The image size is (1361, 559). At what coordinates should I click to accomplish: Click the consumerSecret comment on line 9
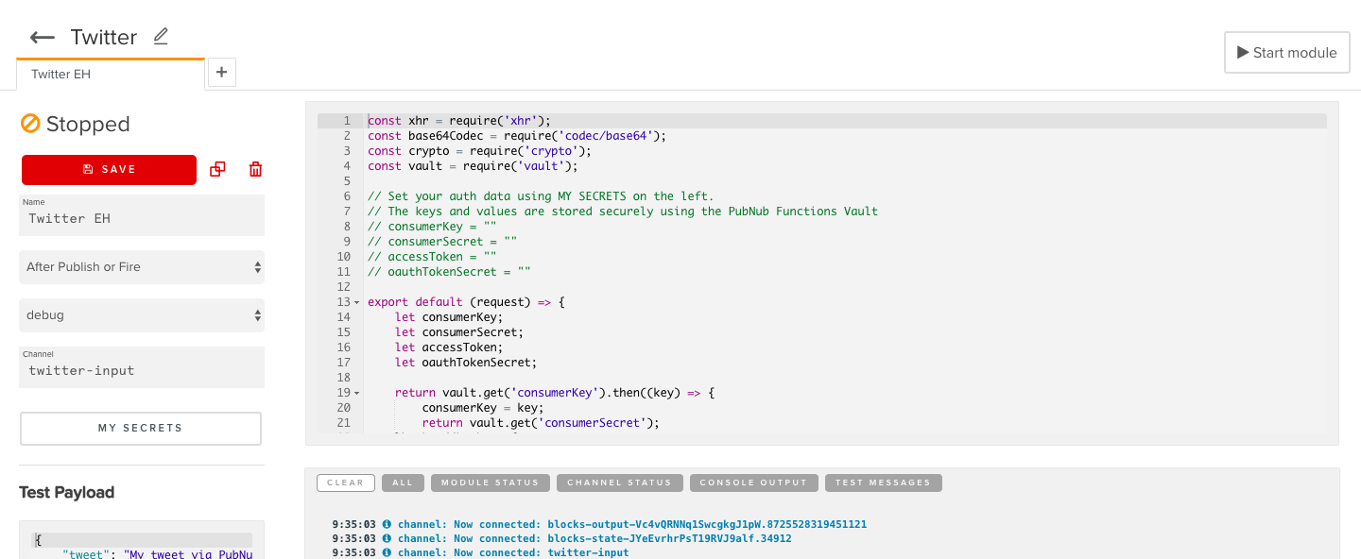pos(442,242)
